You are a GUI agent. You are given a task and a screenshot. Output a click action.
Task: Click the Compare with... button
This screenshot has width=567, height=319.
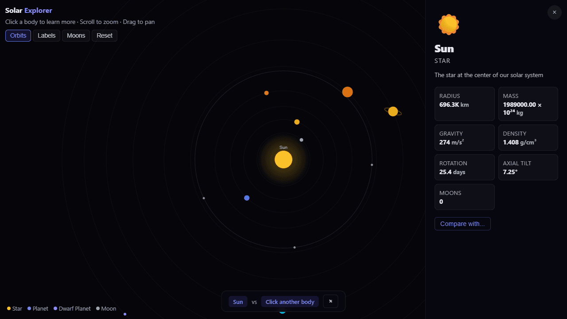(x=462, y=224)
